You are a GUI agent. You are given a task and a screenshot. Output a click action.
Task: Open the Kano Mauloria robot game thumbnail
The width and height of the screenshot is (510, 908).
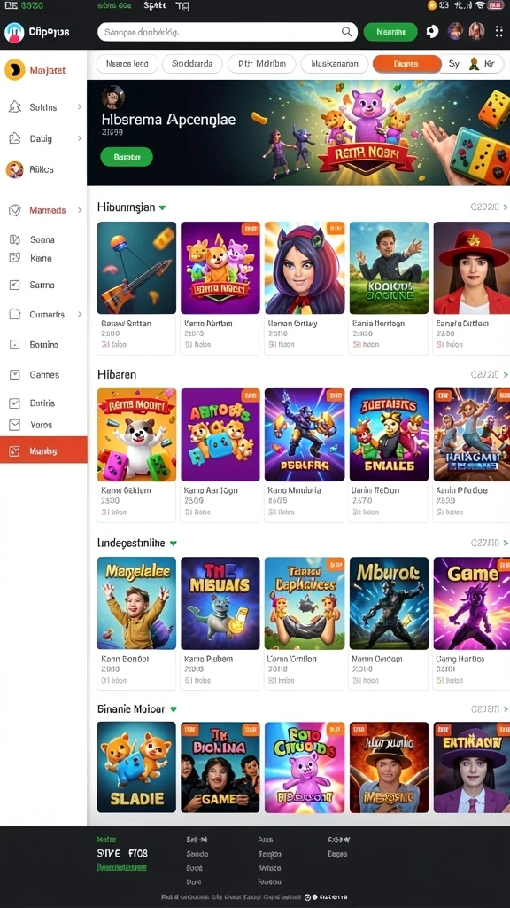pos(305,434)
